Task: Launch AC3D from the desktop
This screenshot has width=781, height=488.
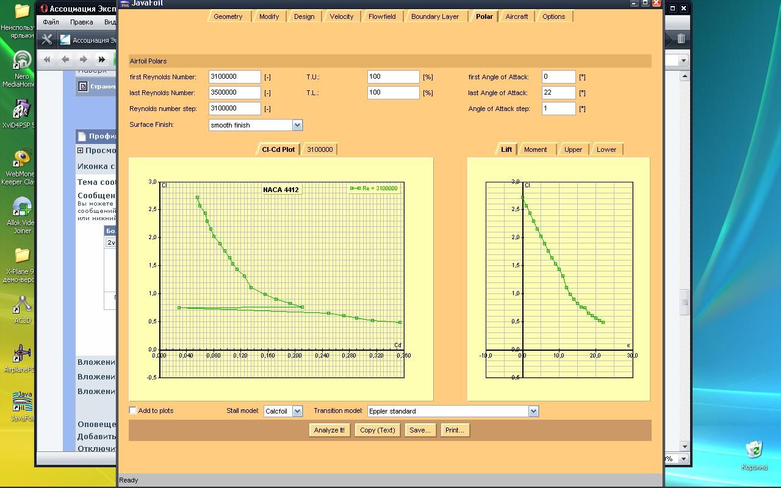Action: click(x=22, y=307)
